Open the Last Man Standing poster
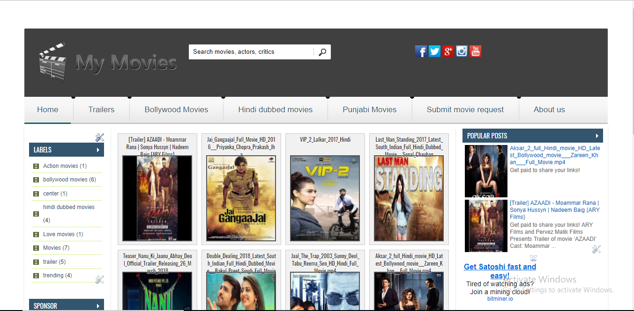 (409, 198)
